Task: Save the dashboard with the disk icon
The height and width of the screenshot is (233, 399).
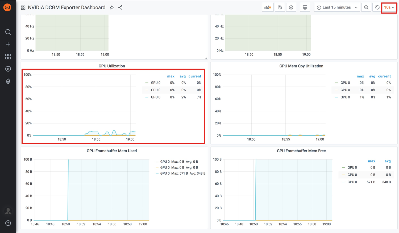Action: 280,7
